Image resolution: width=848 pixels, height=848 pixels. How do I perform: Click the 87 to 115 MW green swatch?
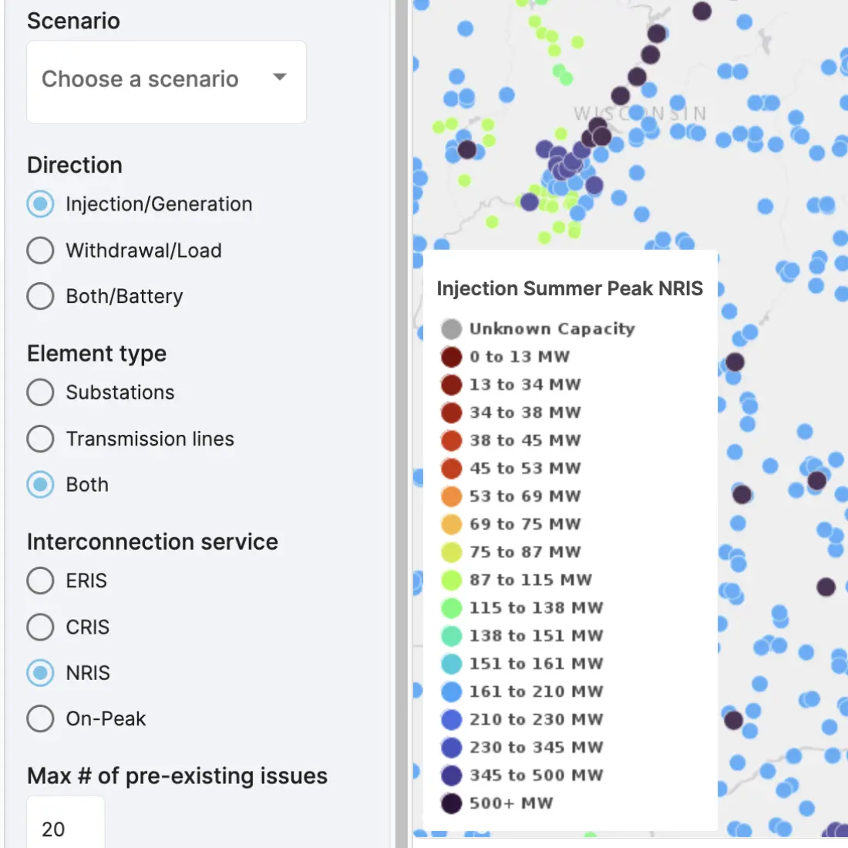(452, 580)
